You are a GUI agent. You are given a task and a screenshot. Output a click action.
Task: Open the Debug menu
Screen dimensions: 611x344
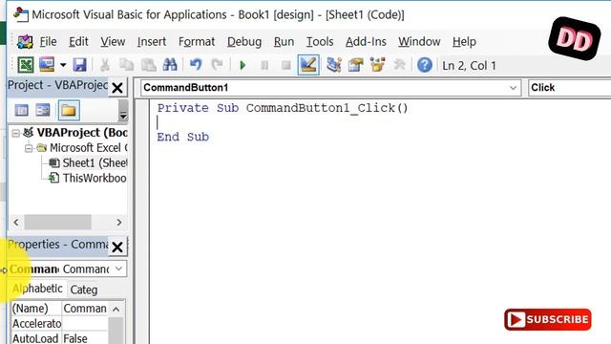click(244, 42)
